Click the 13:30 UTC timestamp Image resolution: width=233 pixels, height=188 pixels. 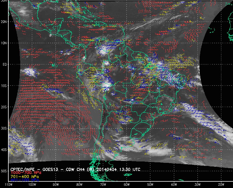click(130, 169)
